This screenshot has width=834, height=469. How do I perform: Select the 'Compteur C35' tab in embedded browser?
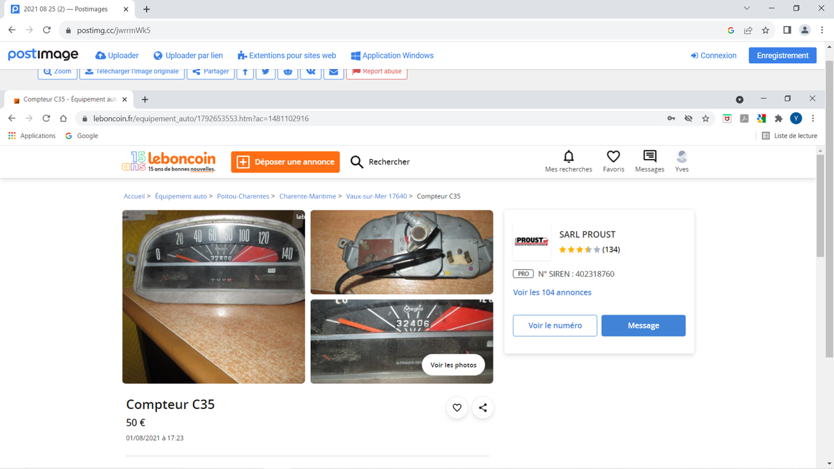[68, 100]
